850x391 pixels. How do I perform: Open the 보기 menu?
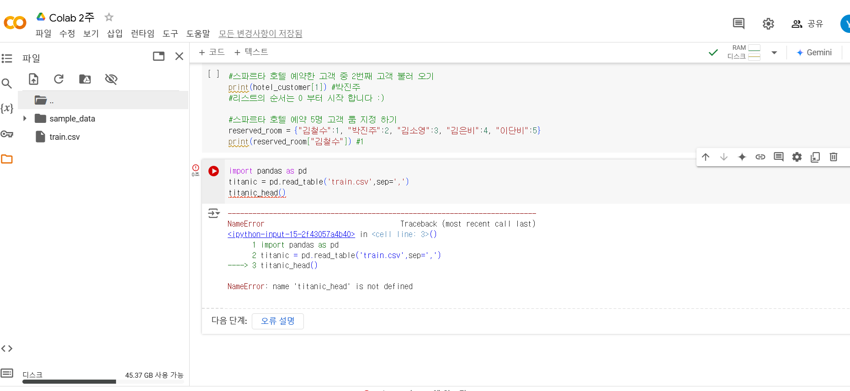(x=91, y=33)
